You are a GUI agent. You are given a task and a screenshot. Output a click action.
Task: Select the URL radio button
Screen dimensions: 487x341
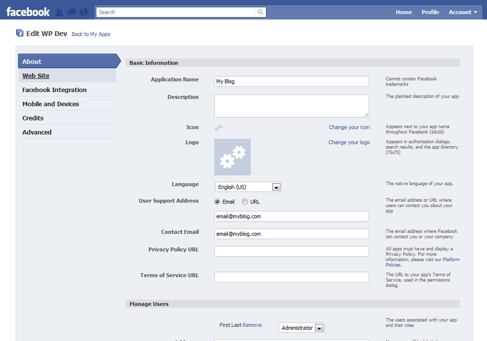click(x=245, y=202)
